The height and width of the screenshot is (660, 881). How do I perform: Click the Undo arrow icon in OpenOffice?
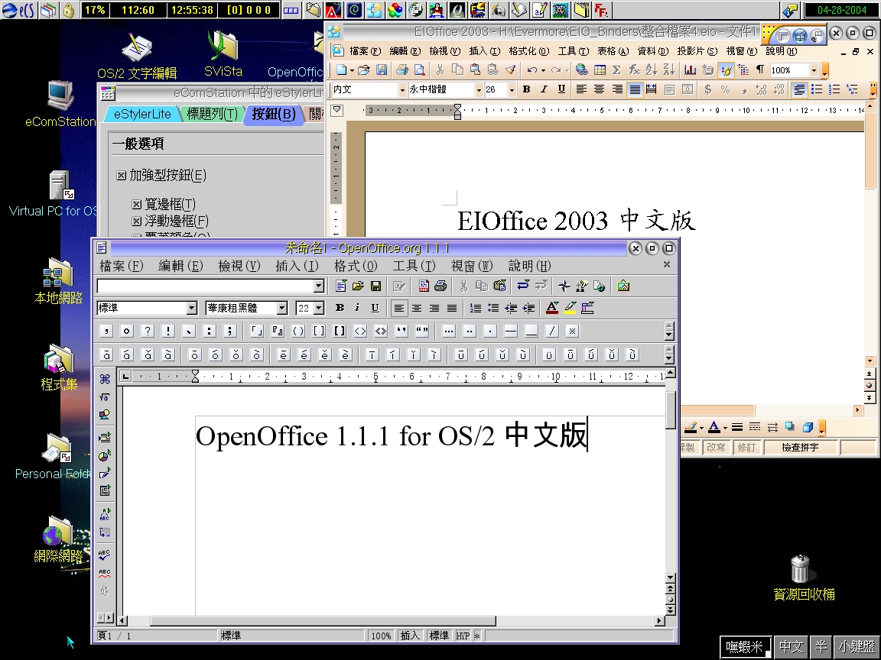pos(523,286)
